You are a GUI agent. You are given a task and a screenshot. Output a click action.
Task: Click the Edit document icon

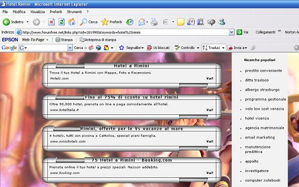pyautogui.click(x=166, y=22)
